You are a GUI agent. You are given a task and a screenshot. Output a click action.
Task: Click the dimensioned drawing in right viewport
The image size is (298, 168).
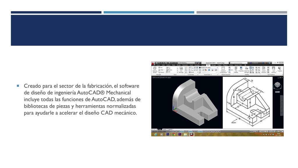tap(248, 102)
